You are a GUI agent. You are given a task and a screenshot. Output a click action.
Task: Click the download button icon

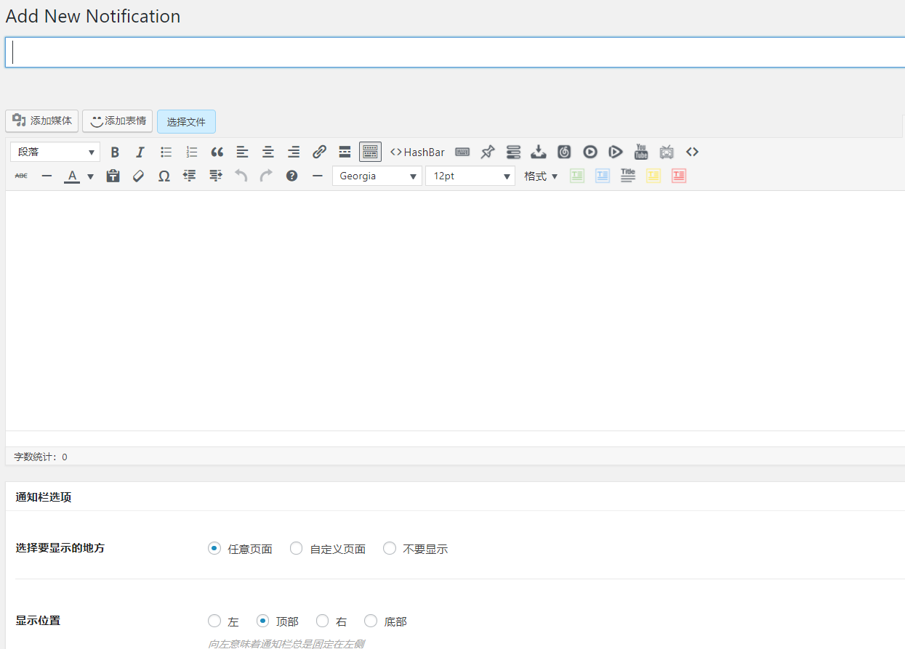coord(539,152)
